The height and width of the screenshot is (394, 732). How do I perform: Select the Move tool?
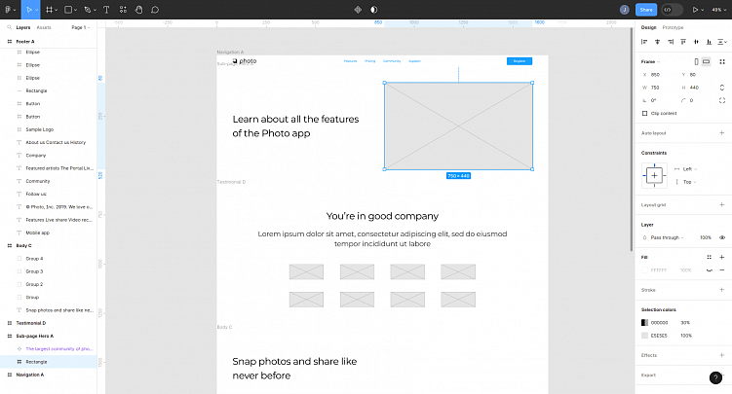pyautogui.click(x=29, y=10)
